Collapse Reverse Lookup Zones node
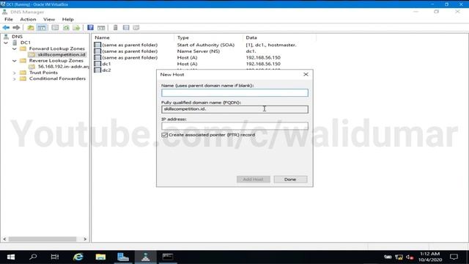 (x=15, y=60)
